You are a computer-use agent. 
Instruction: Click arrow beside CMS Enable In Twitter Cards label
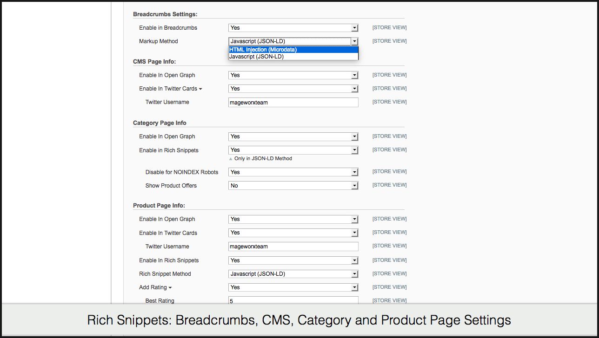click(x=200, y=89)
